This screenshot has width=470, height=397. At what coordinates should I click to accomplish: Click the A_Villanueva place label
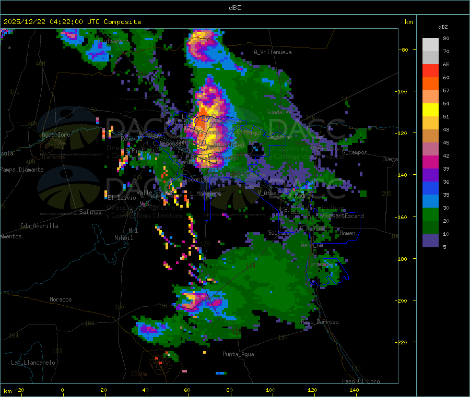pyautogui.click(x=273, y=52)
